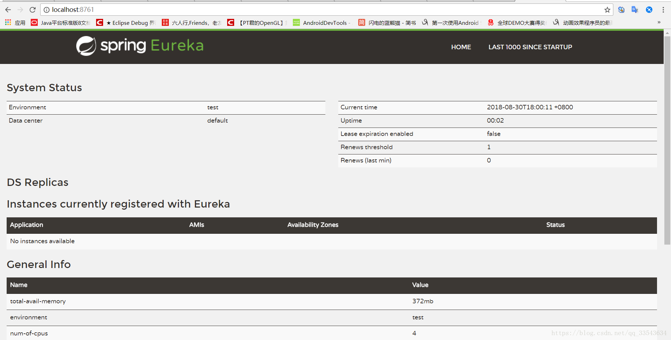This screenshot has width=671, height=340.
Task: Open the HOME navigation item
Action: click(461, 47)
